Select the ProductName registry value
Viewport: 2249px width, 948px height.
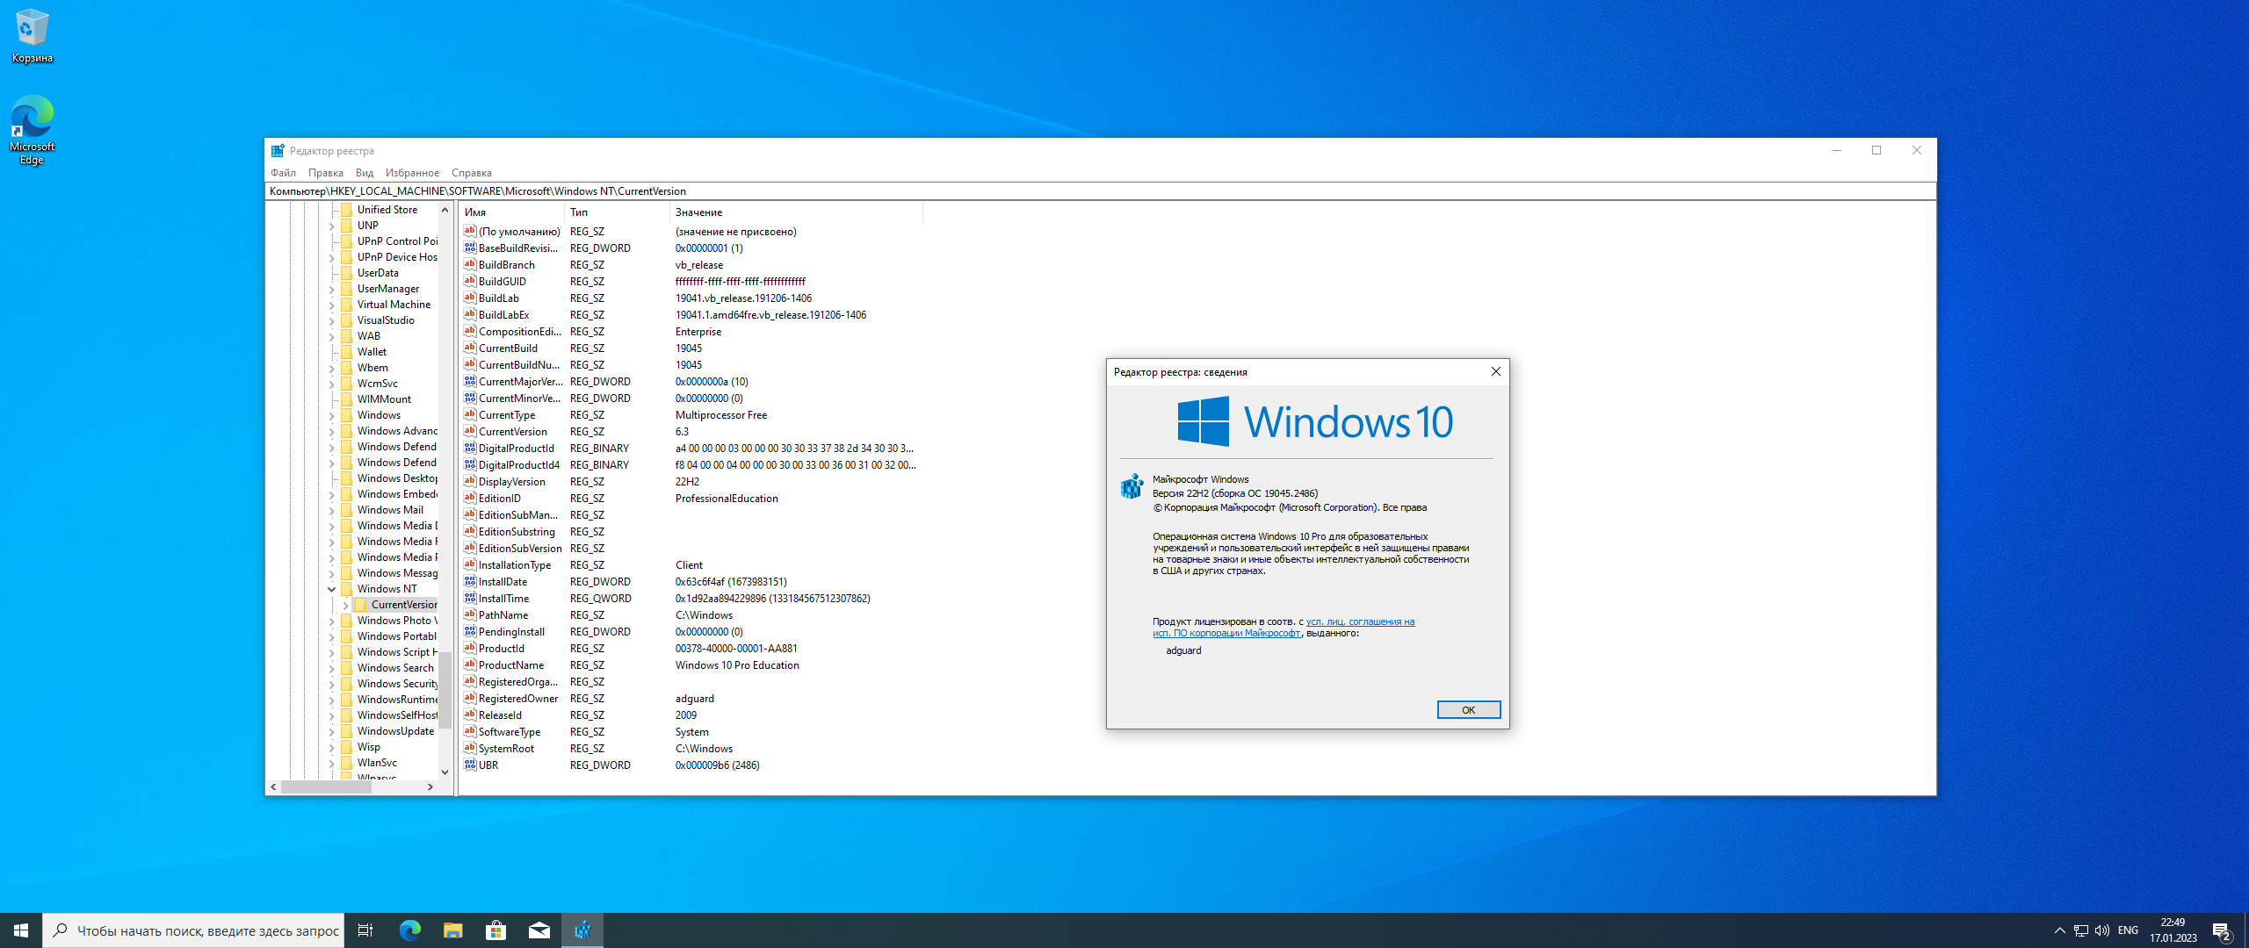[x=511, y=665]
